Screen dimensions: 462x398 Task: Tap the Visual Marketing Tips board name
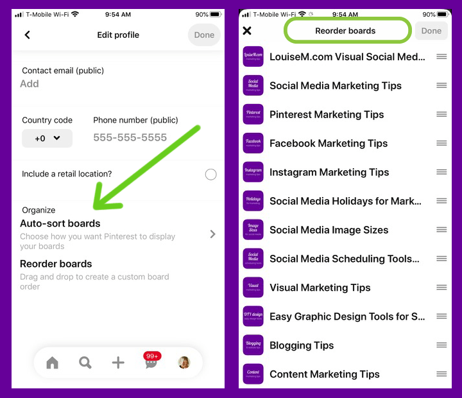pos(320,288)
